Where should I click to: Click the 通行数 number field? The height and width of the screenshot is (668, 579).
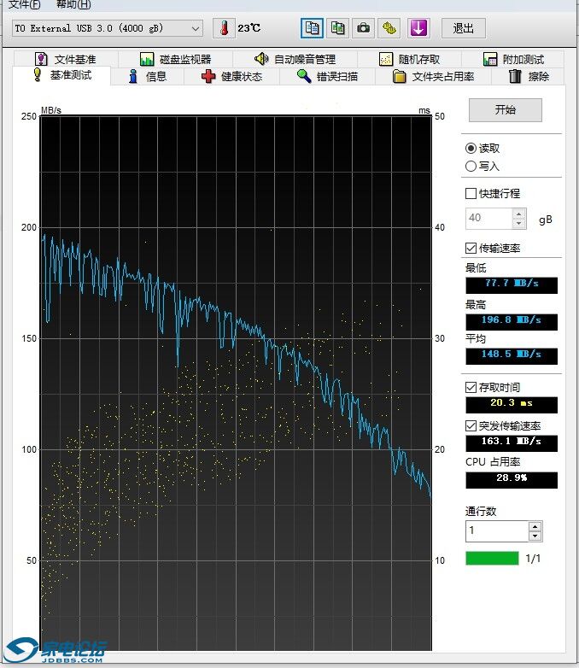497,531
